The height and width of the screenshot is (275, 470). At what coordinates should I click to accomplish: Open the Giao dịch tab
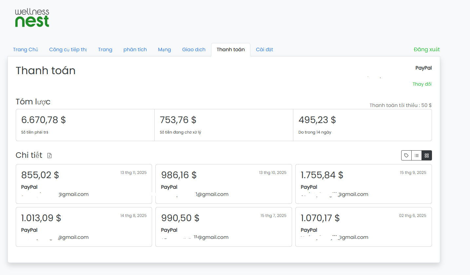coord(194,50)
